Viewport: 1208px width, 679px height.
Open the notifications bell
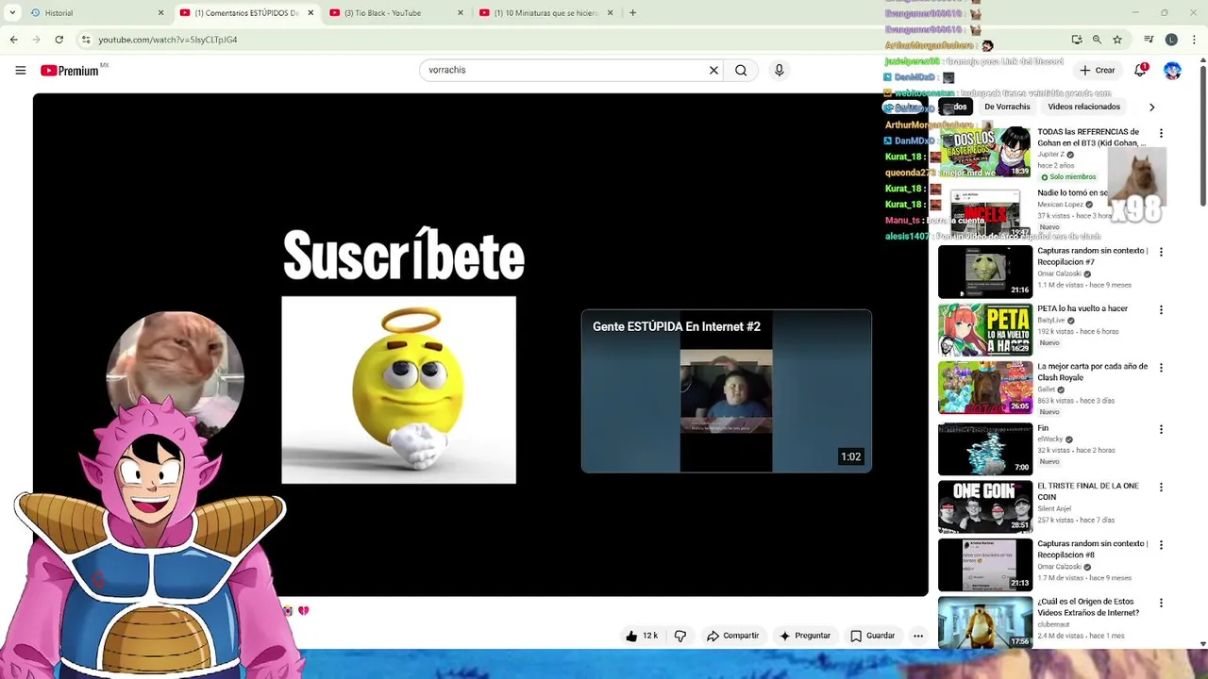coord(1140,70)
